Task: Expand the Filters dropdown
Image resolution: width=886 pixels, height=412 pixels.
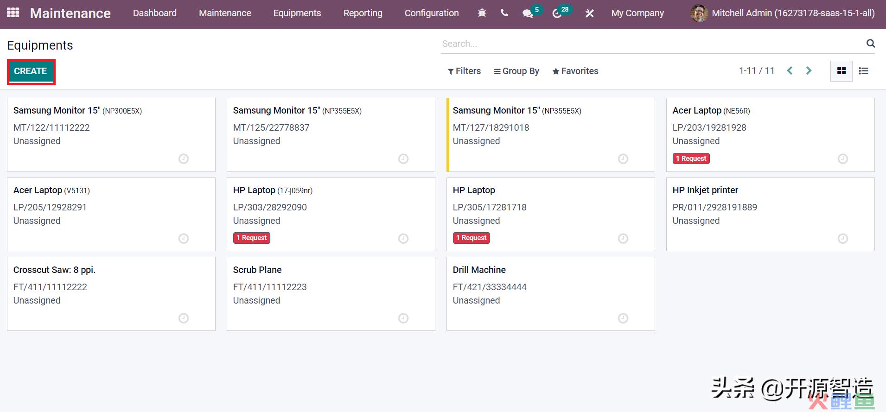Action: coord(464,71)
